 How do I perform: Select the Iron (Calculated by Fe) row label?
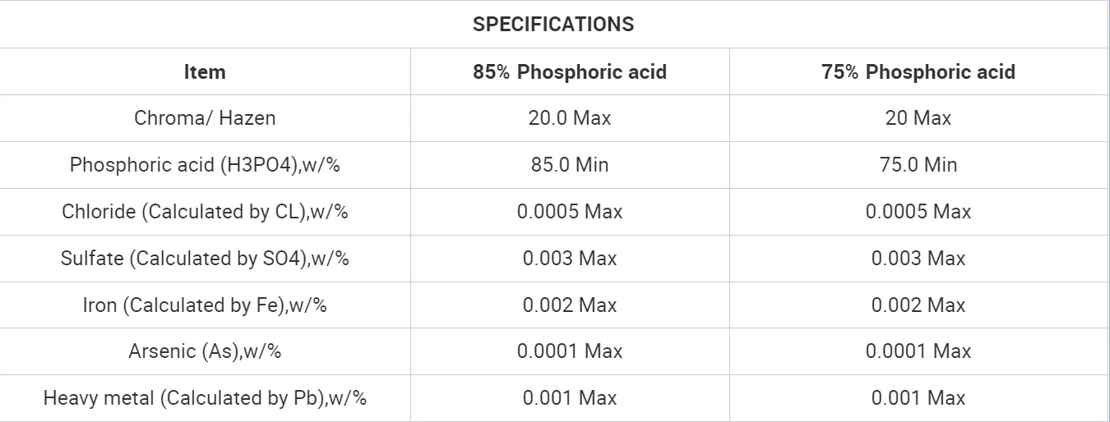click(x=205, y=305)
